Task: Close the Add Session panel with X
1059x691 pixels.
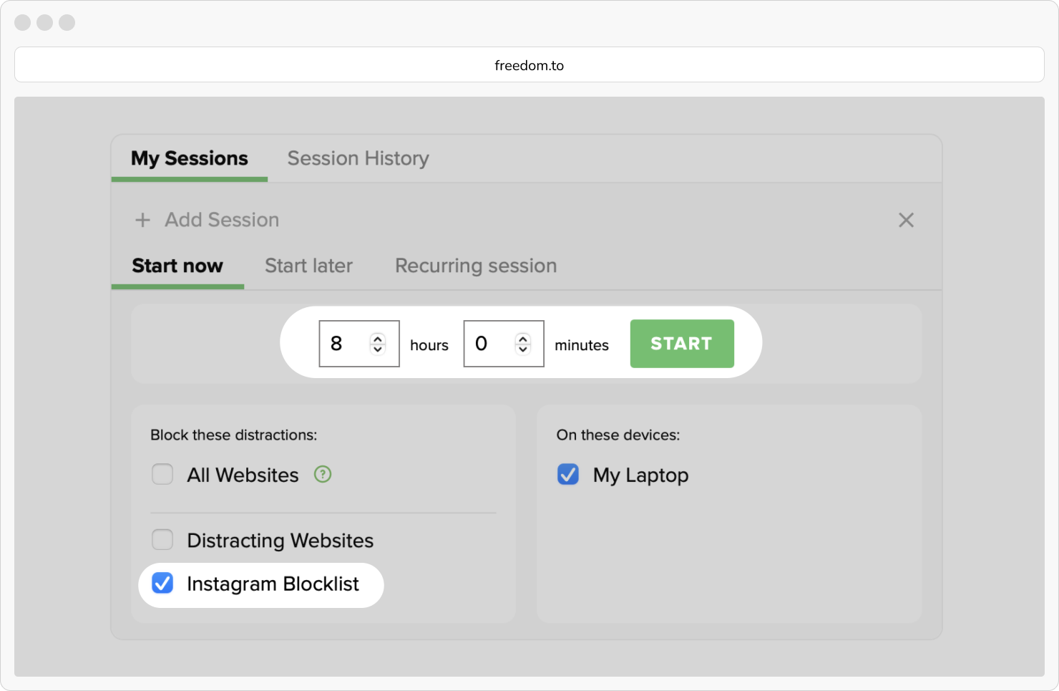Action: pos(906,220)
